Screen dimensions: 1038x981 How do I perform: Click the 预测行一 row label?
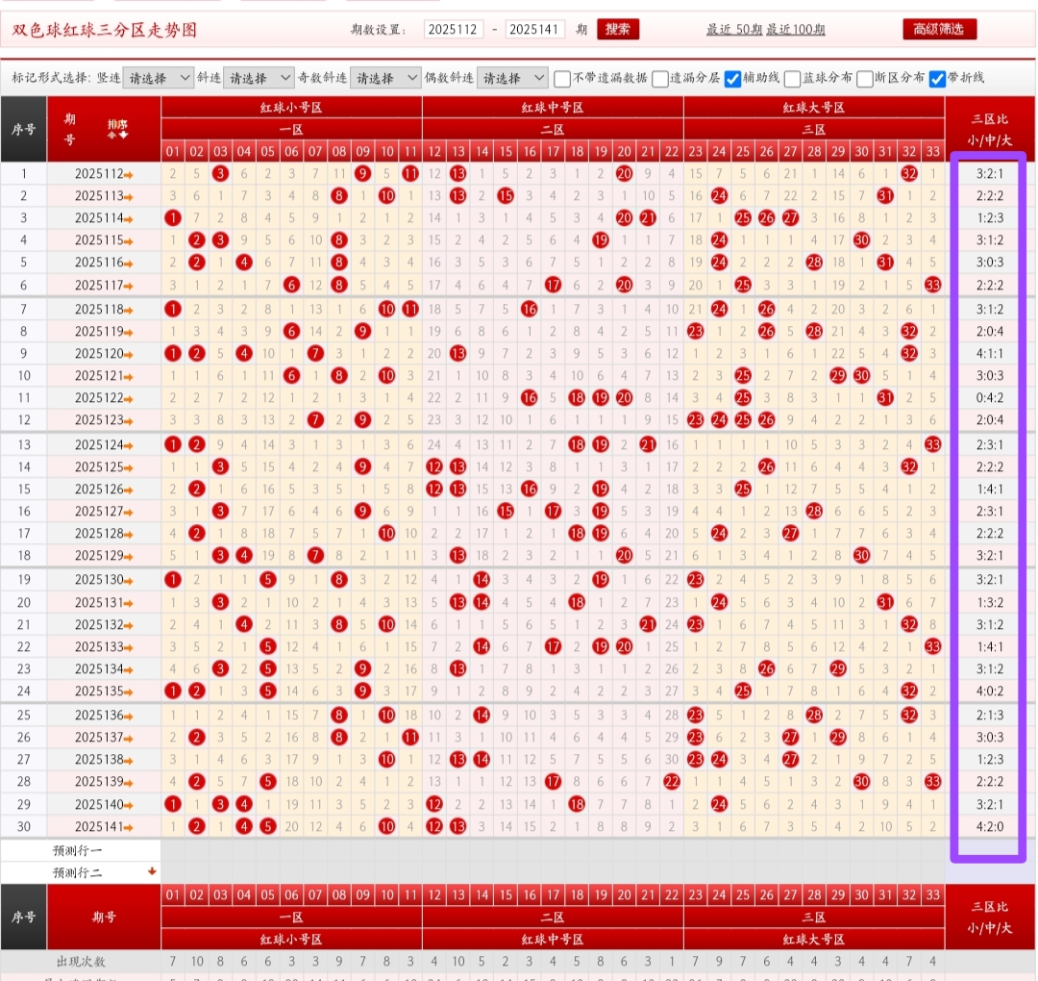click(x=78, y=850)
